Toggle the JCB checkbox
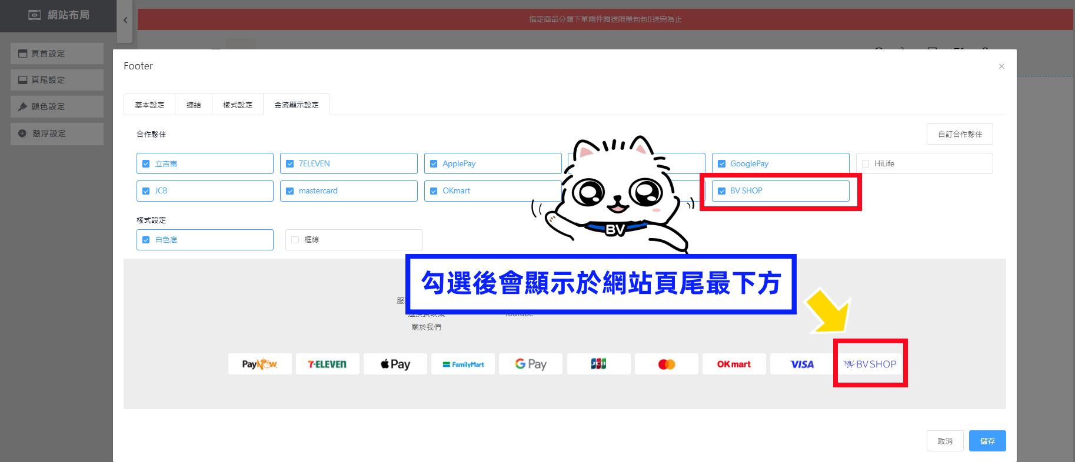Viewport: 1075px width, 462px height. 146,191
